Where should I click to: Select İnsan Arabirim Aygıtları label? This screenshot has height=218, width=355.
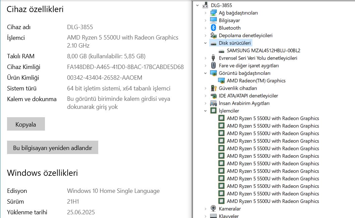tap(244, 103)
